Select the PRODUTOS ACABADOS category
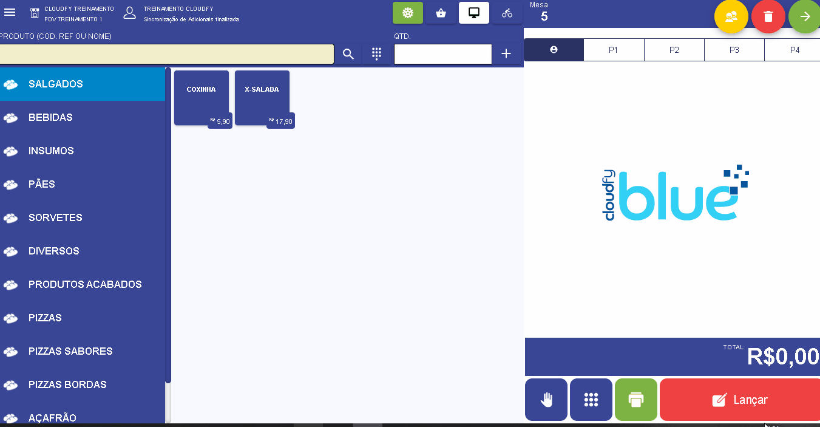The height and width of the screenshot is (427, 820). point(83,284)
